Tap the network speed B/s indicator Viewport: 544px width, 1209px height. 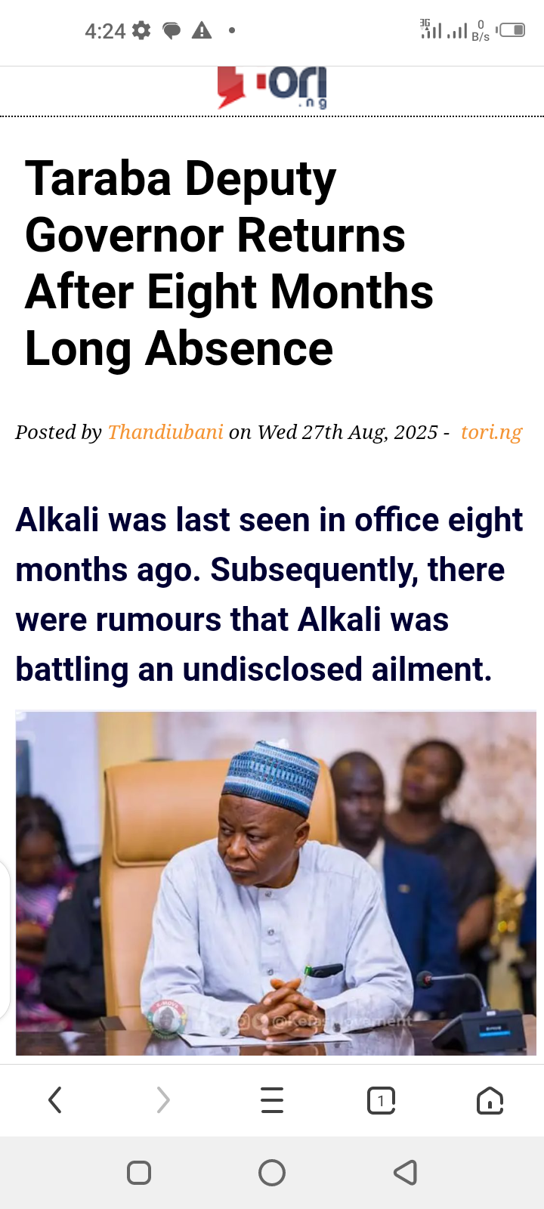[x=481, y=31]
